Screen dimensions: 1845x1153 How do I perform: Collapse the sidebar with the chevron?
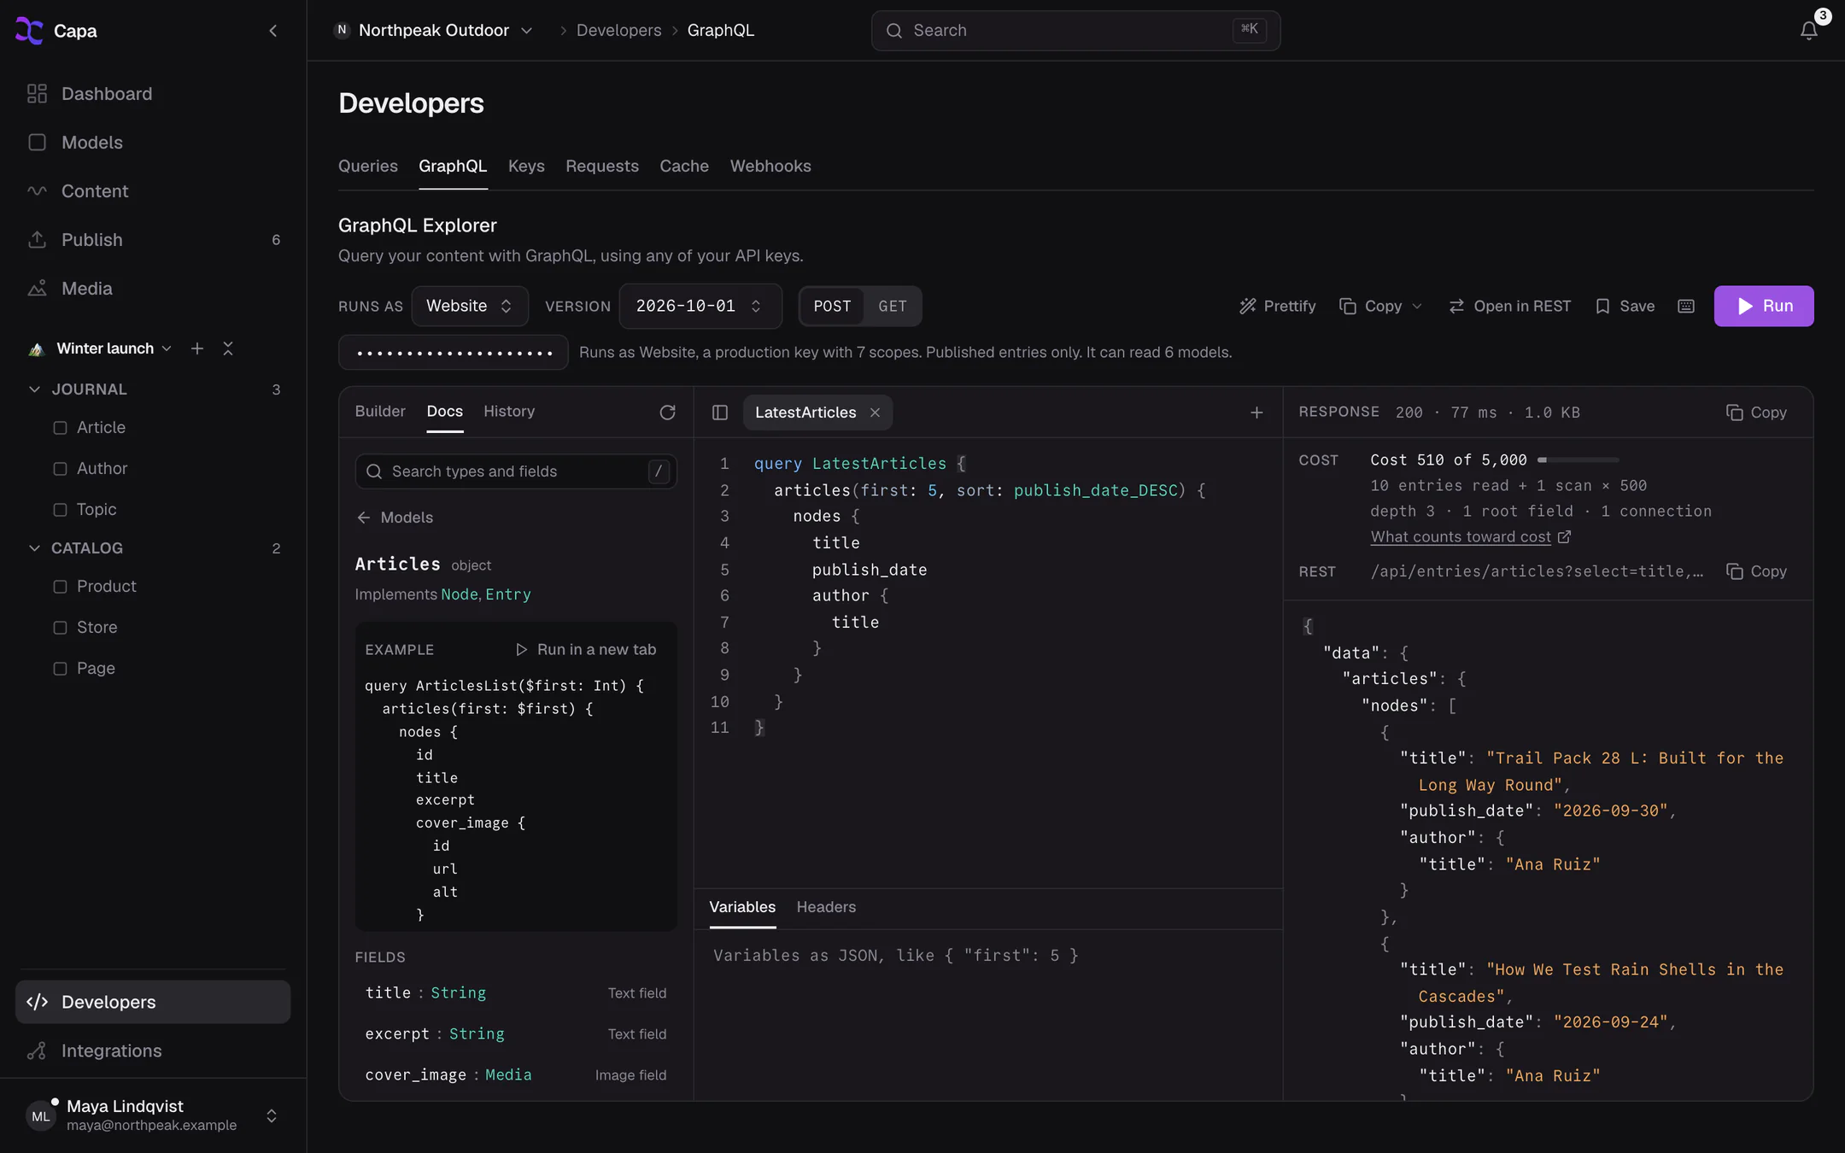click(273, 31)
